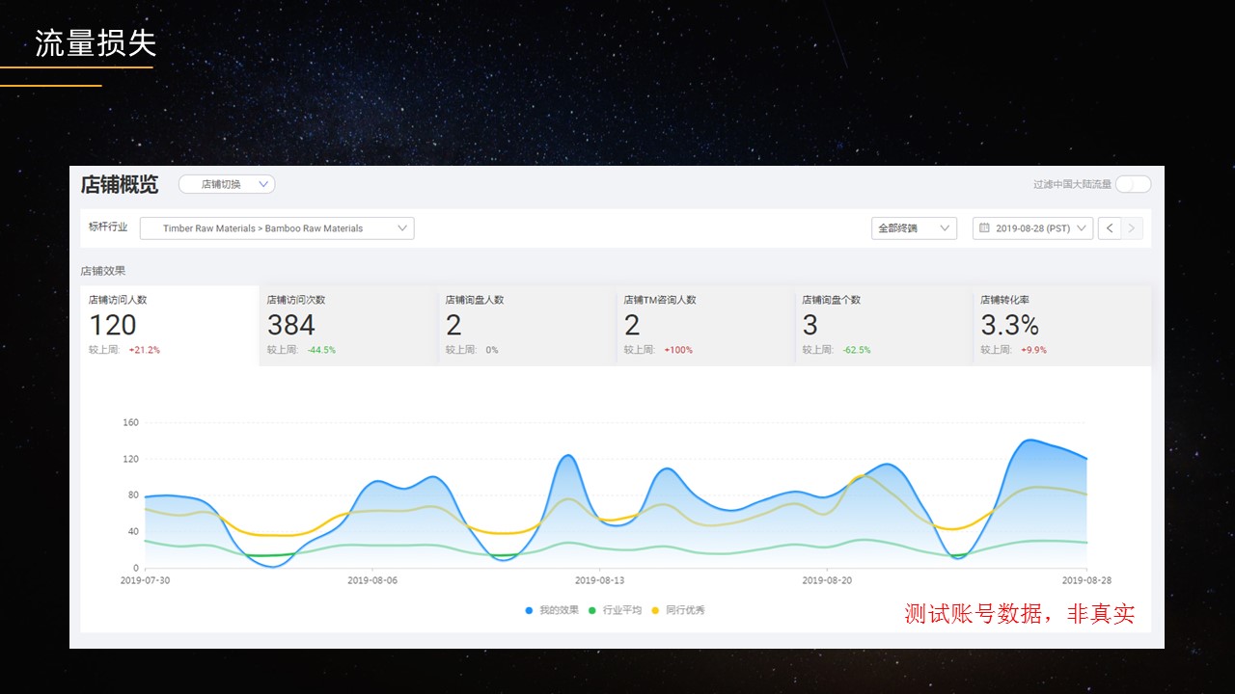This screenshot has width=1235, height=694.
Task: Click the -62.5% week change value
Action: [857, 350]
